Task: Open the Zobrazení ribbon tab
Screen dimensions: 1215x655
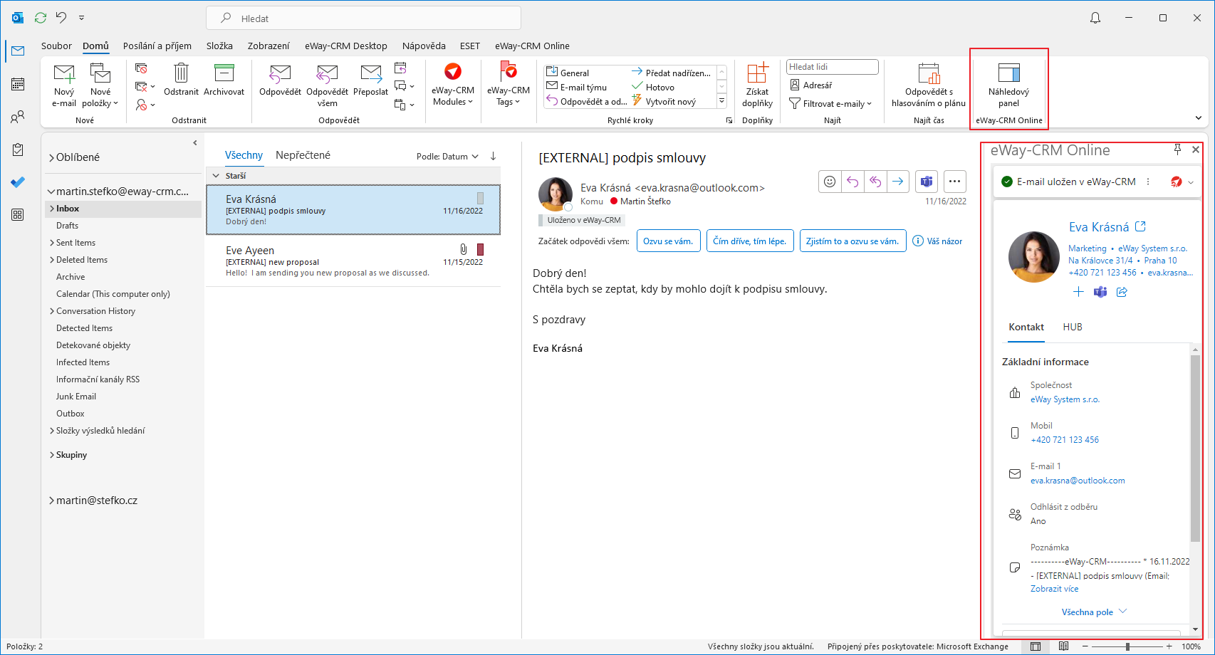Action: click(268, 46)
